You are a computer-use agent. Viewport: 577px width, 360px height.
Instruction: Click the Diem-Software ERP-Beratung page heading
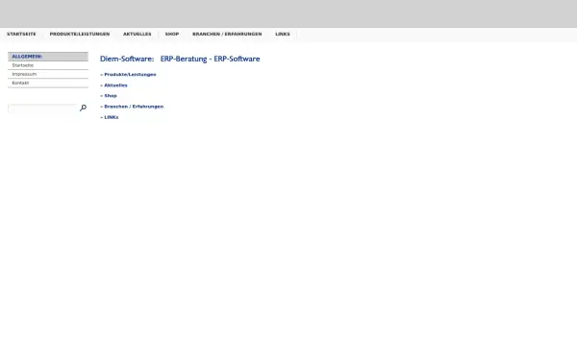(x=180, y=59)
